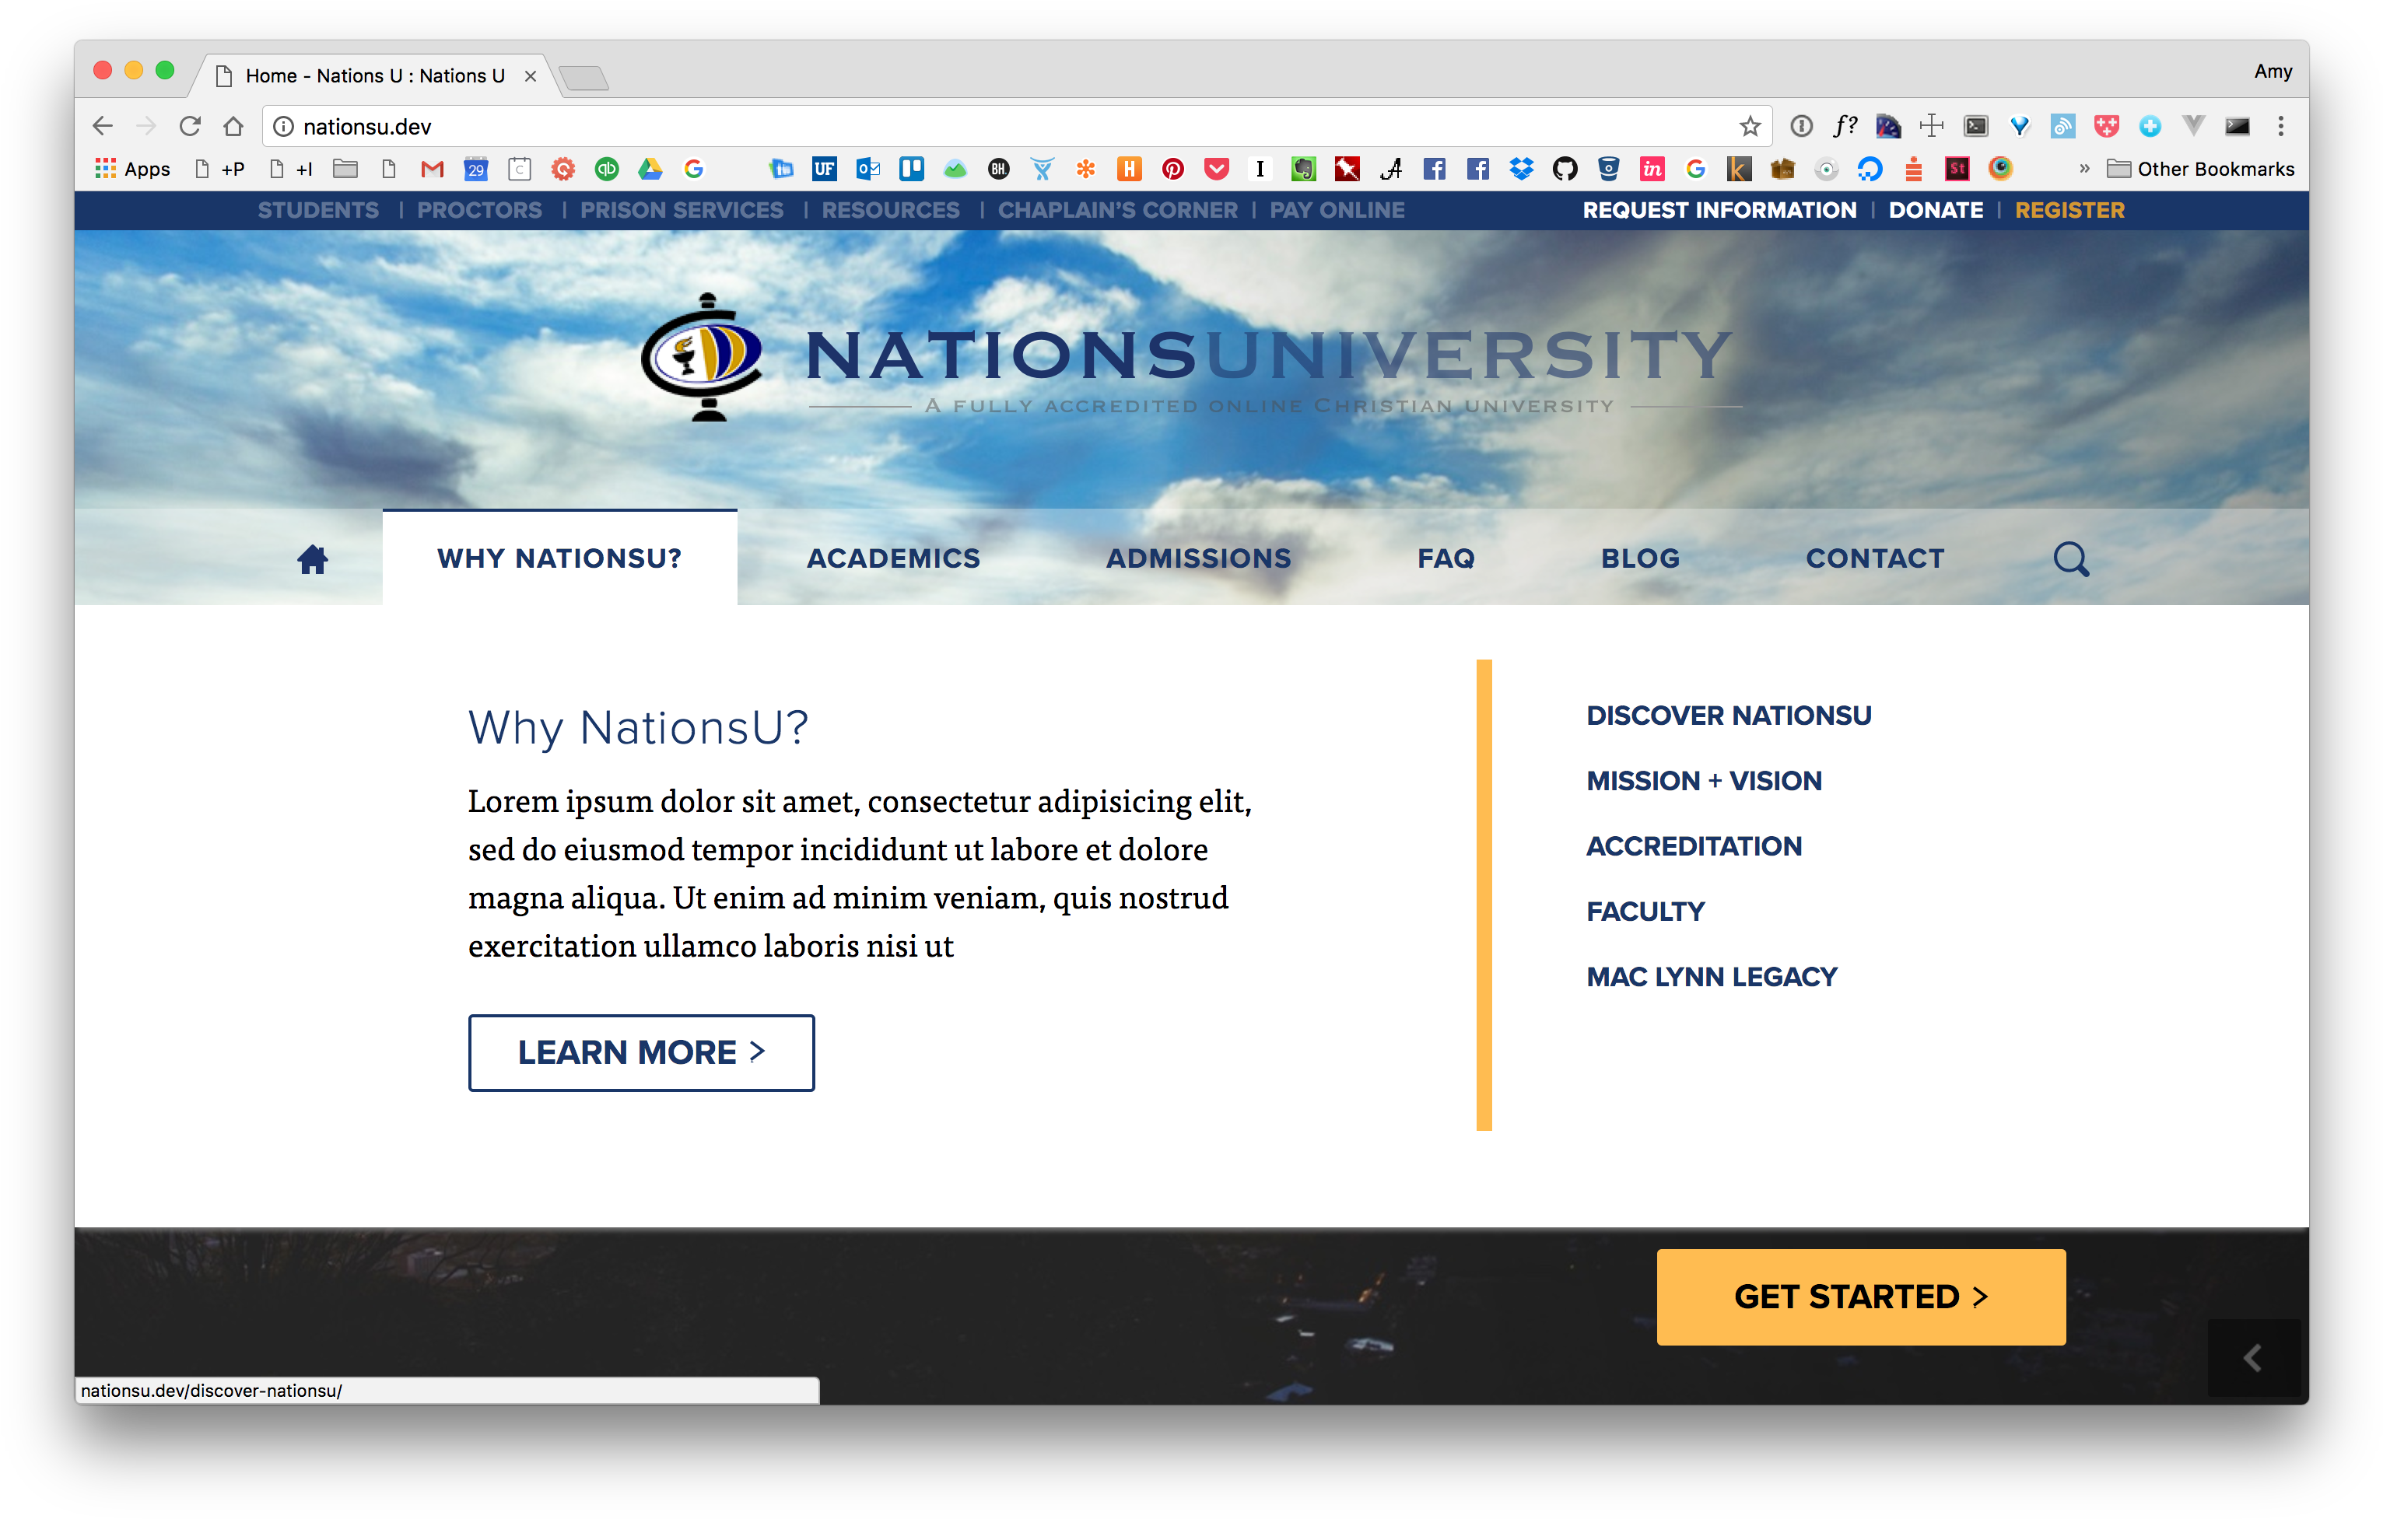This screenshot has height=1519, width=2383.
Task: Open Mission + Vision link
Action: pos(1704,781)
